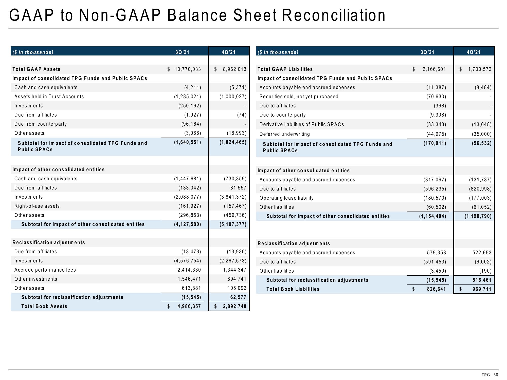Click the value (1,285,021) for Trust Accounts
The height and width of the screenshot is (380, 507).
(187, 97)
